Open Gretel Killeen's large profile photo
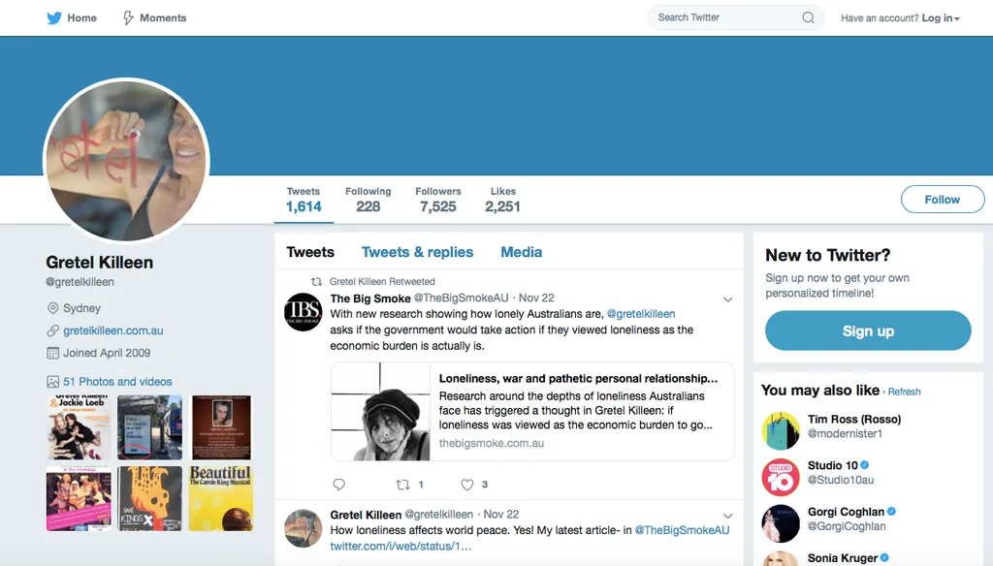 coord(126,161)
